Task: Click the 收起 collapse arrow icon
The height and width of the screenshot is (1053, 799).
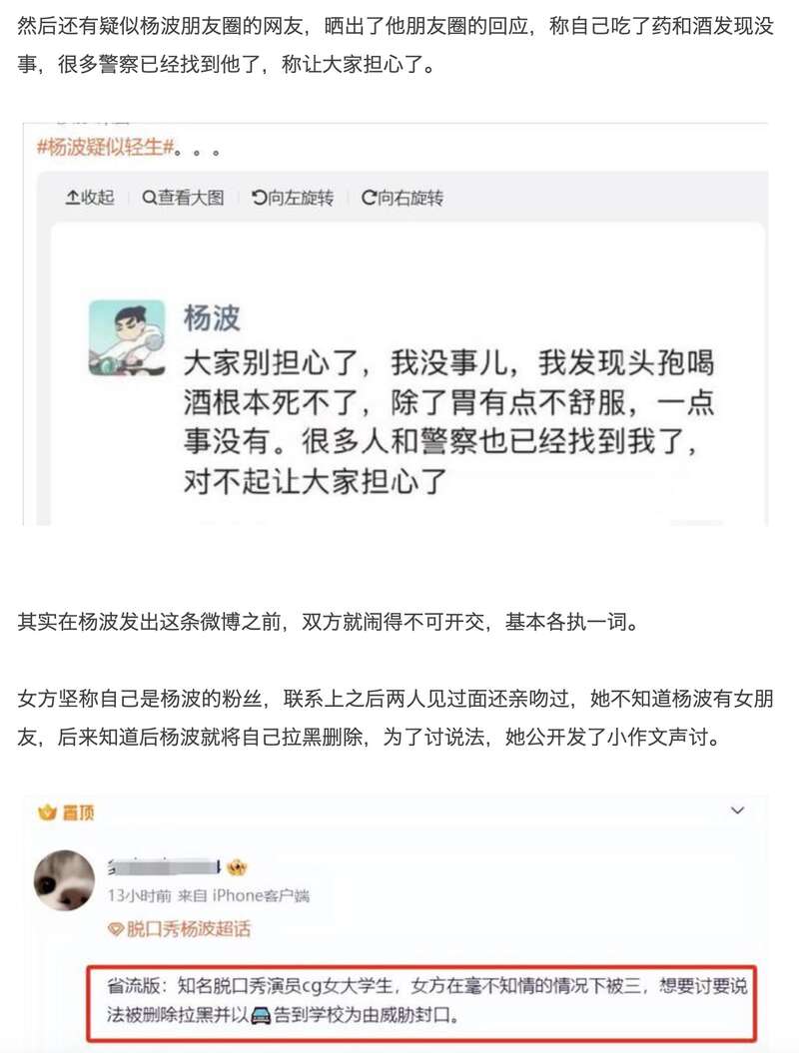Action: coord(72,198)
